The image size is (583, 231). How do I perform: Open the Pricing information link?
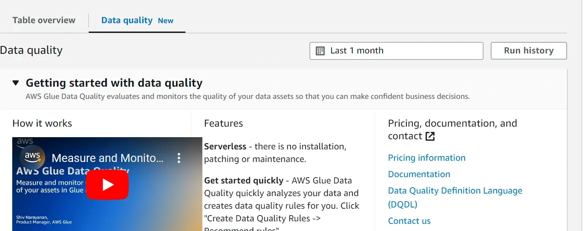[x=427, y=158]
